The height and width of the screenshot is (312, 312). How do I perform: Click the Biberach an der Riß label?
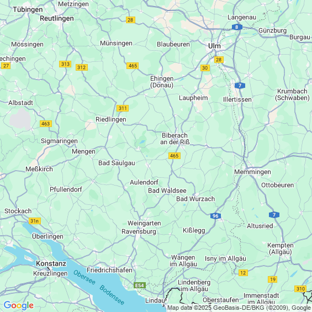[174, 139]
